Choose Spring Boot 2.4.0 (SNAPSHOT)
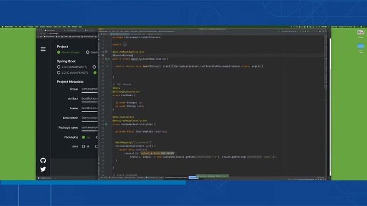The height and width of the screenshot is (206, 367). pos(58,67)
